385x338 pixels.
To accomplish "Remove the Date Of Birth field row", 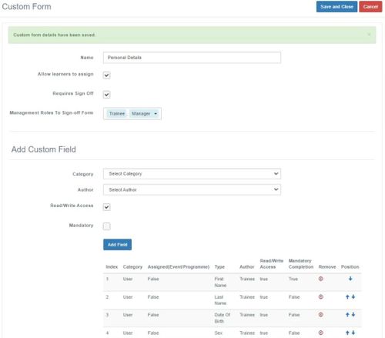I will (x=320, y=315).
